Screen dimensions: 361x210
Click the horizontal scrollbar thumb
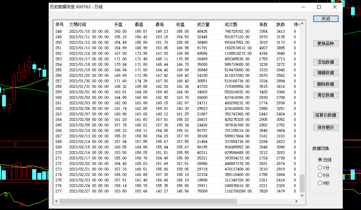click(148, 201)
